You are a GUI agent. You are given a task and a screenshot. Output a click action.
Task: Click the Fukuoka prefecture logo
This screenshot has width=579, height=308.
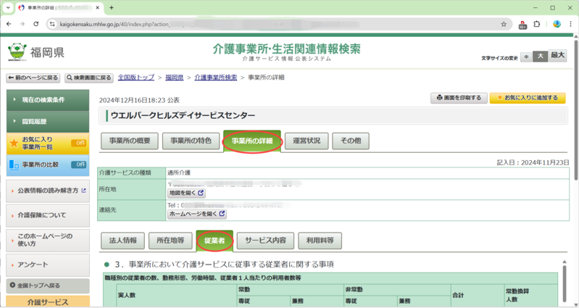click(x=36, y=52)
